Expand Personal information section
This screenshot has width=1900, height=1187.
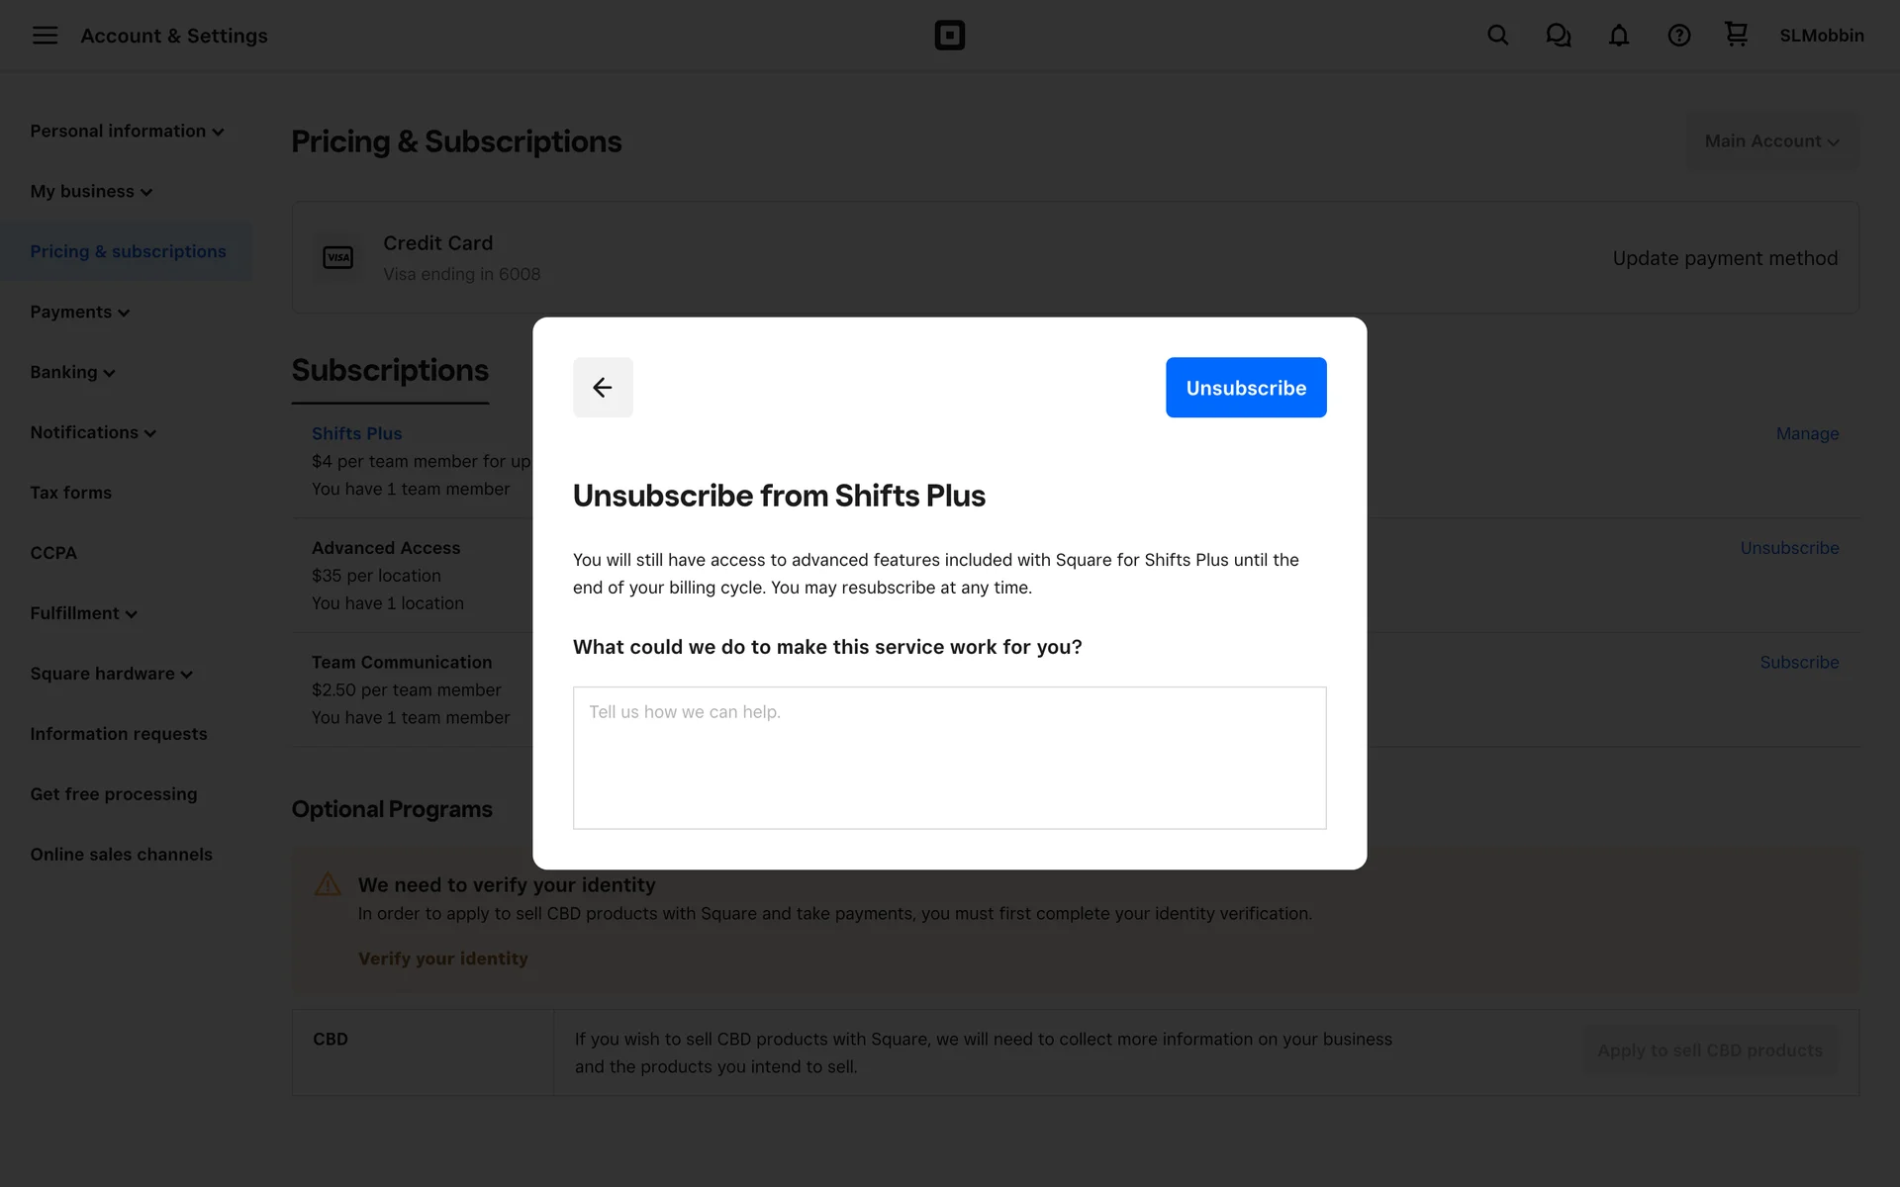[127, 132]
